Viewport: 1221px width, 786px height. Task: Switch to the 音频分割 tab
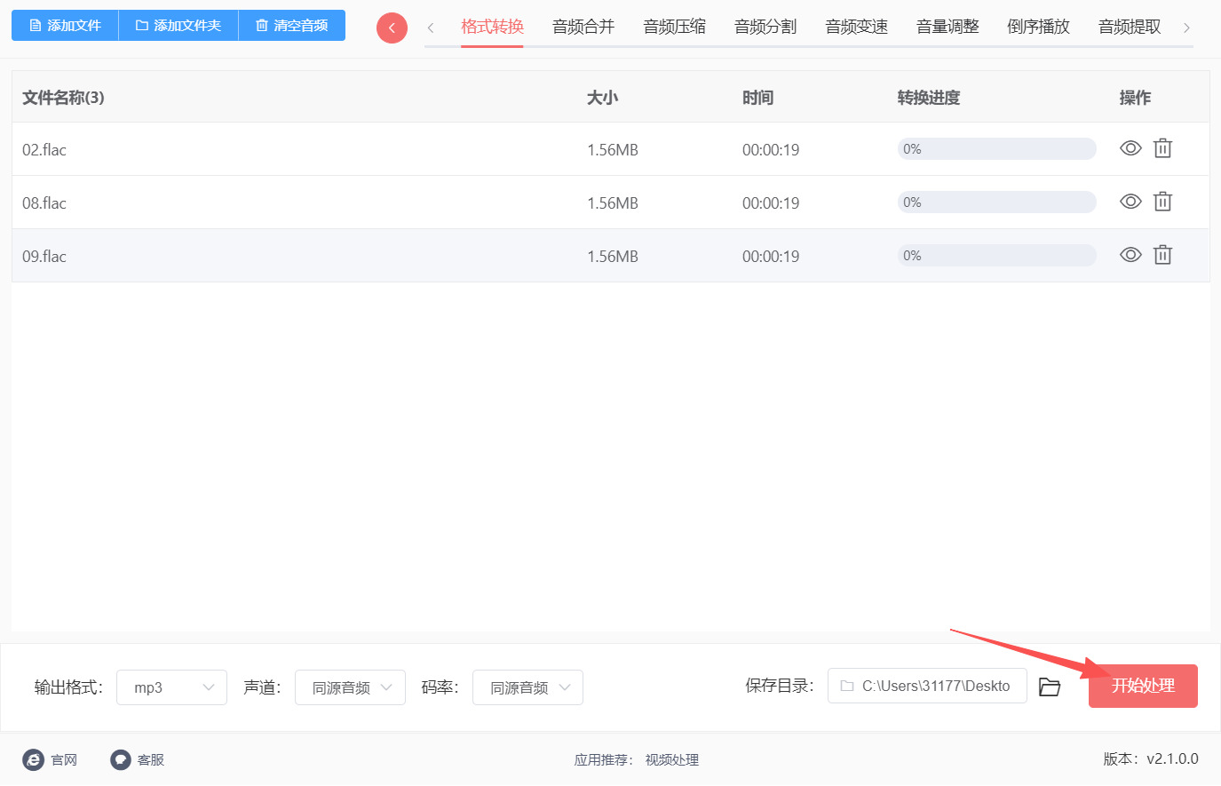pos(765,27)
